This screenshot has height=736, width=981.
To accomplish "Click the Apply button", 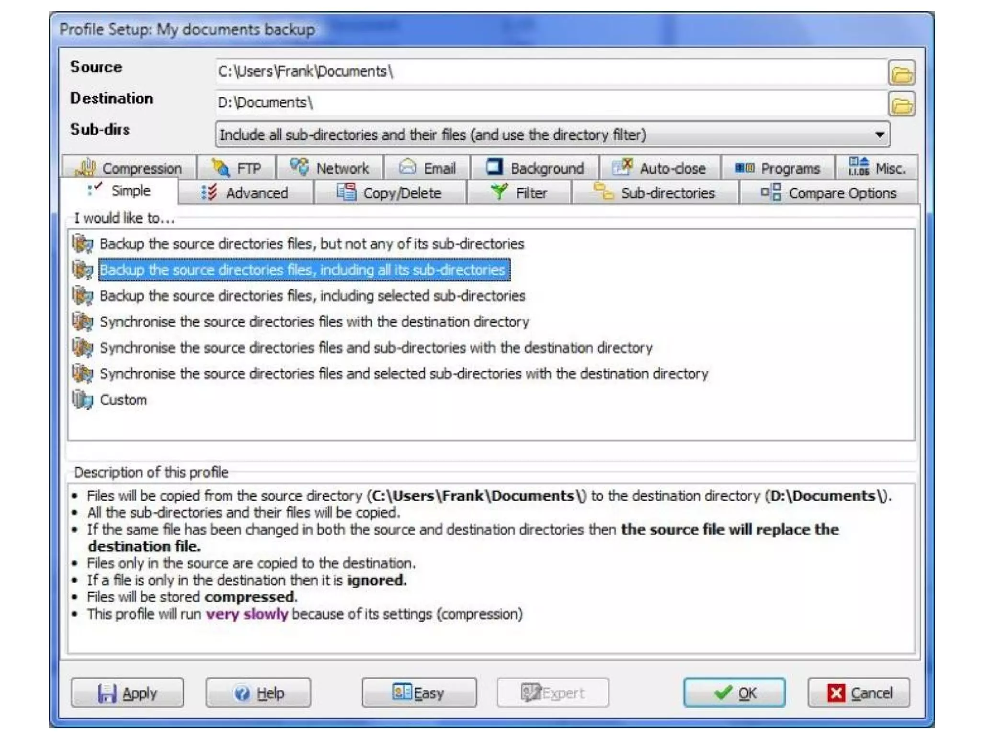I will 127,692.
